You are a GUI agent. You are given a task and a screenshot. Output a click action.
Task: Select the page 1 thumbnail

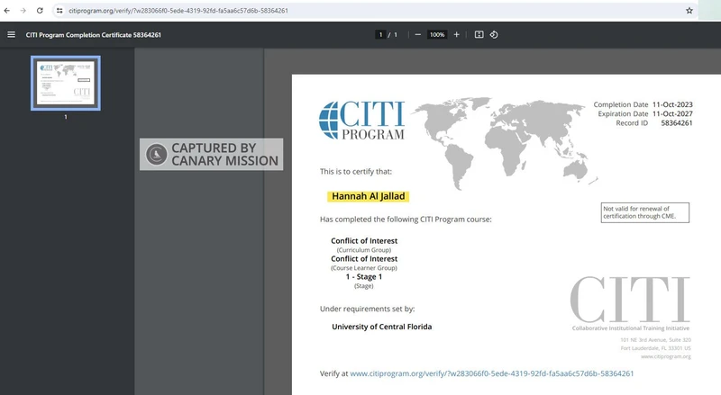point(66,83)
